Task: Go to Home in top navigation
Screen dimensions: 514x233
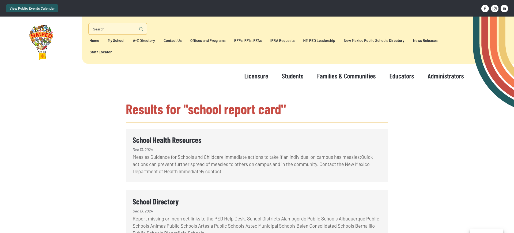Action: tap(94, 41)
